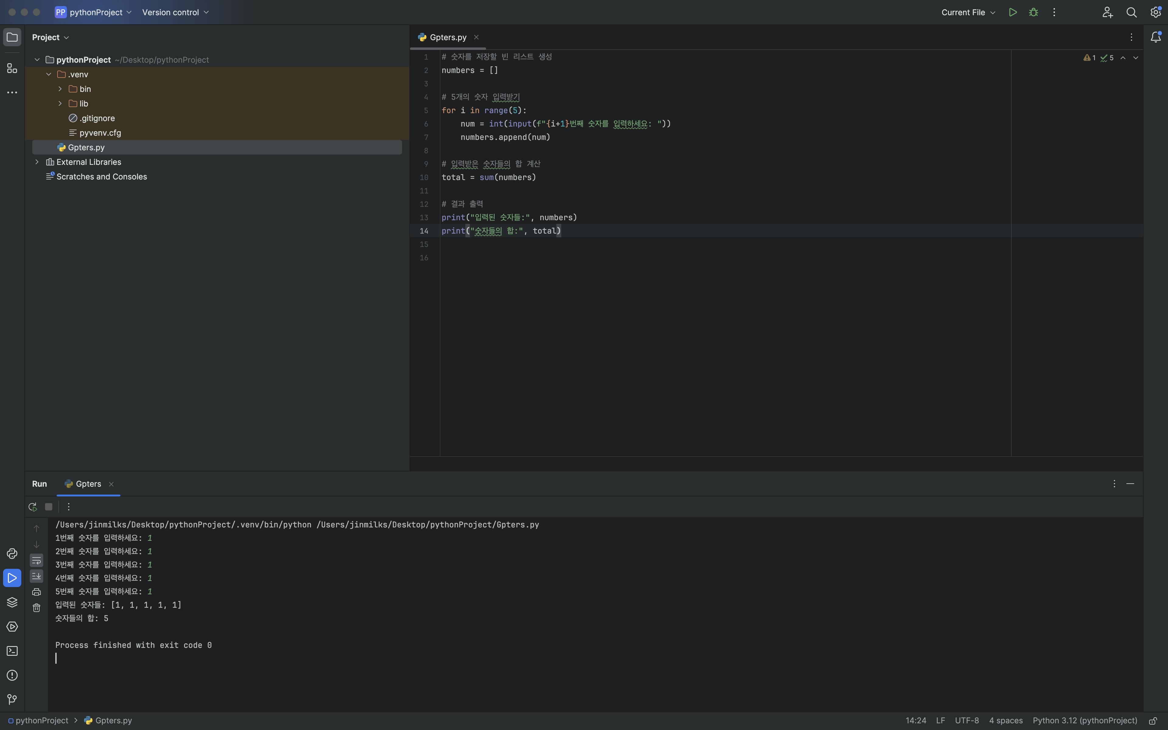
Task: Open the Python Console tool window
Action: pos(12,553)
